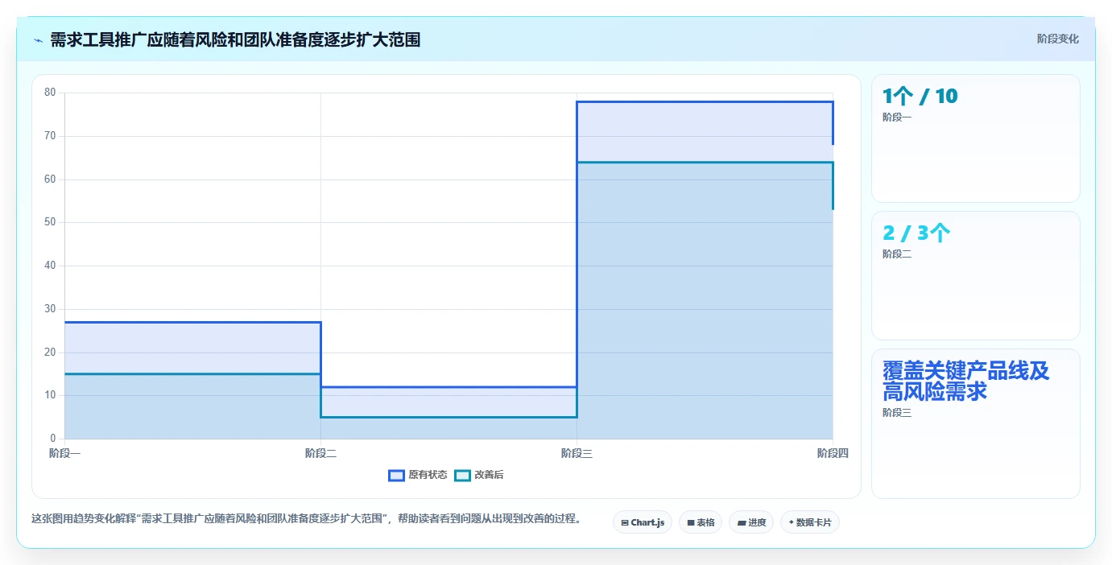The width and height of the screenshot is (1112, 565).
Task: Click the lightning icon beside the title
Action: (38, 39)
